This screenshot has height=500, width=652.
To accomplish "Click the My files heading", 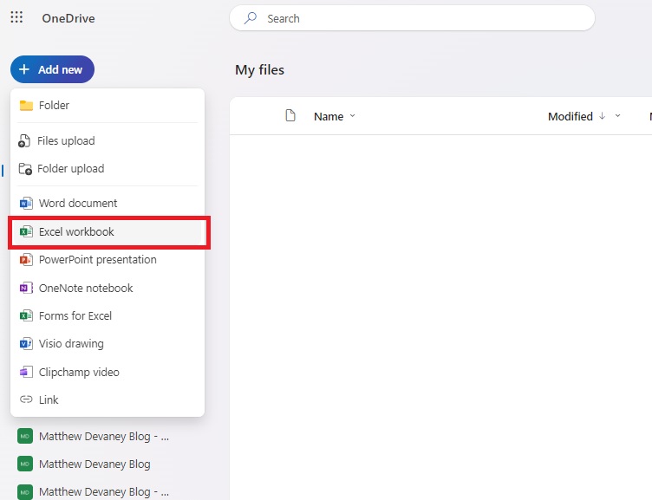I will pyautogui.click(x=260, y=70).
